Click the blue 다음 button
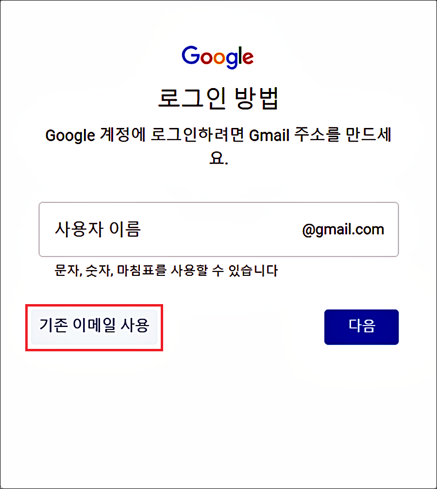Screen dimensions: 437x489 (361, 327)
